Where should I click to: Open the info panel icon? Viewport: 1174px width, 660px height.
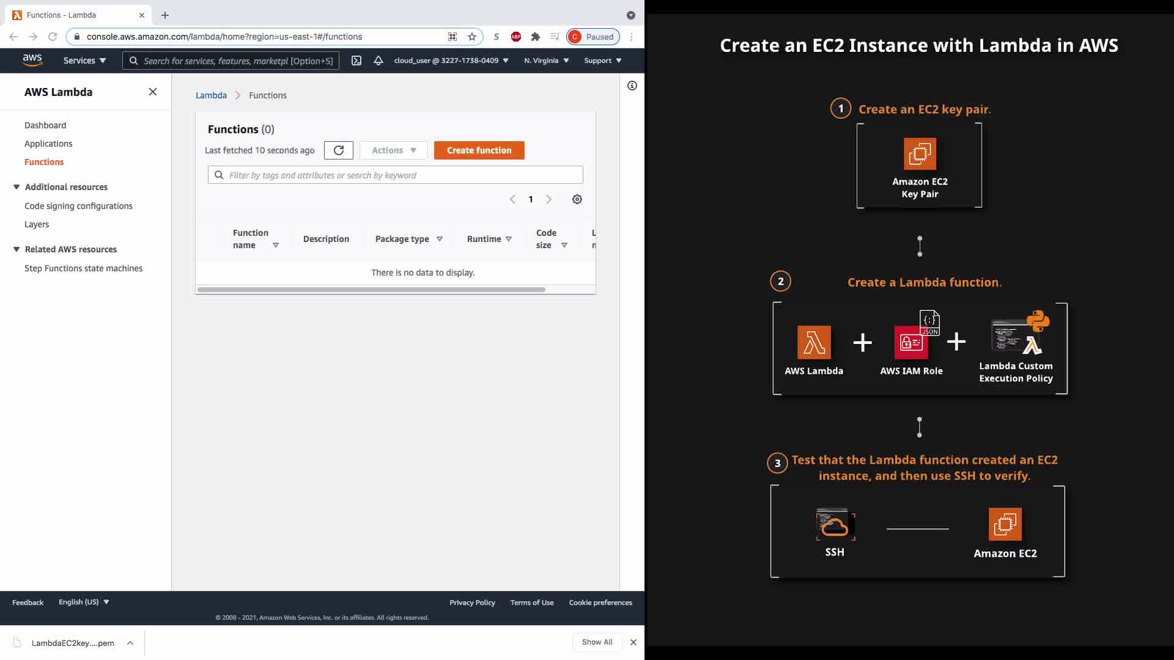(632, 86)
